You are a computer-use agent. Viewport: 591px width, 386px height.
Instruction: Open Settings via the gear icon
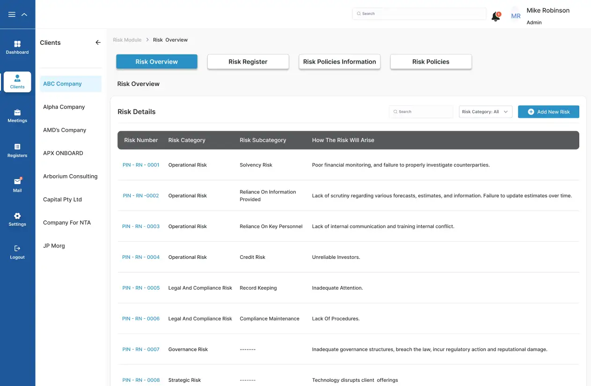[17, 216]
